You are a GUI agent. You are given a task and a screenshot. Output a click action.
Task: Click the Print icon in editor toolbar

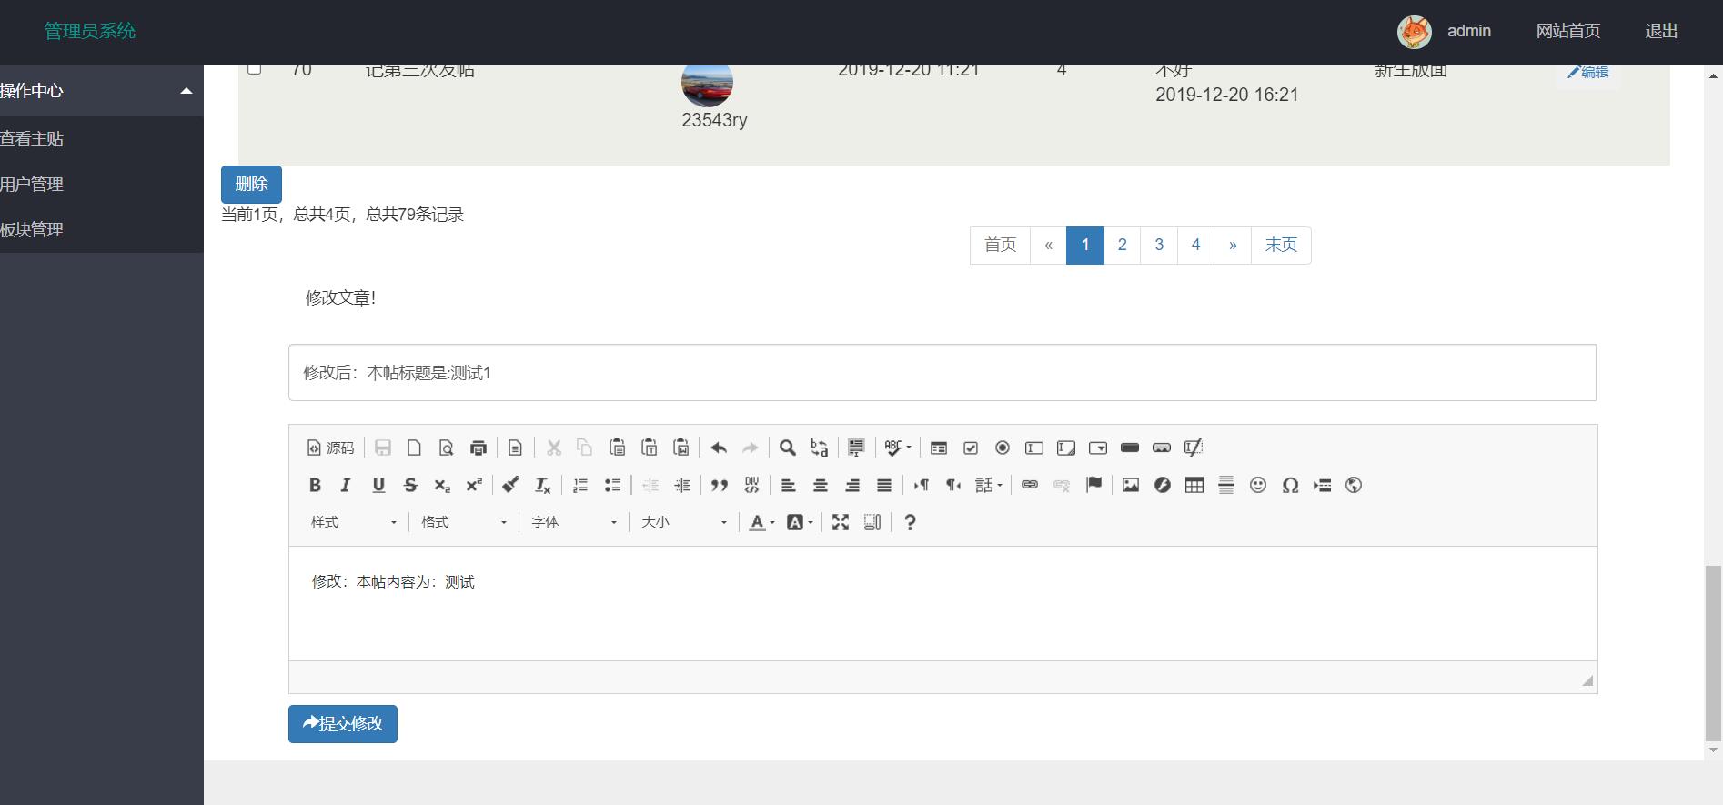click(x=478, y=448)
